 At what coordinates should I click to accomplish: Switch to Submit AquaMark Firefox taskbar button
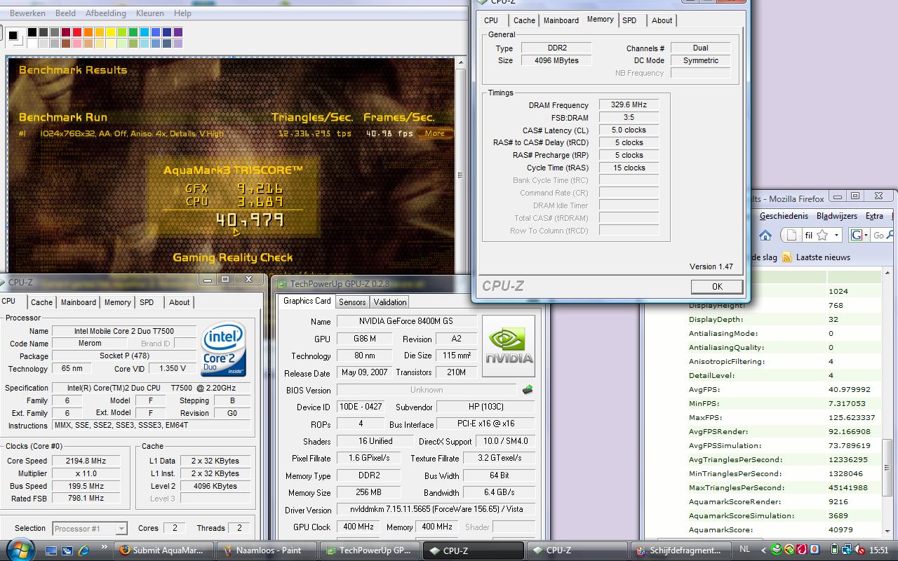click(x=163, y=550)
